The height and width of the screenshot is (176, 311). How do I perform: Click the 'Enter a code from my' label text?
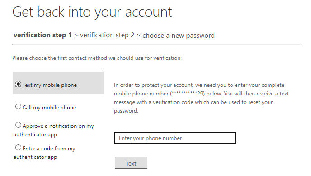[x=49, y=149]
